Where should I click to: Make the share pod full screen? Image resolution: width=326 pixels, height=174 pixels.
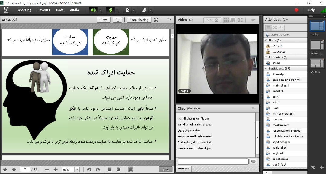[156, 20]
